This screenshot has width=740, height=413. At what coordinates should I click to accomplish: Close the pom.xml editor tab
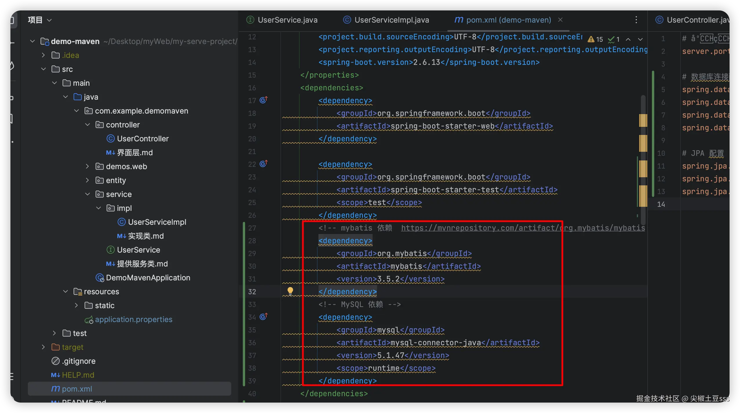560,20
